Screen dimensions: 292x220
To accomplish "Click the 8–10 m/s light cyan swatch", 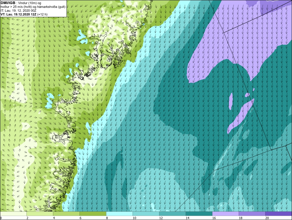I will click(x=119, y=214).
